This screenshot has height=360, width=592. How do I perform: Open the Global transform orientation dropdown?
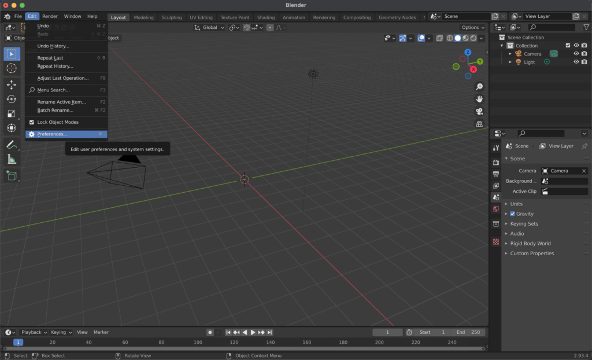(x=209, y=28)
